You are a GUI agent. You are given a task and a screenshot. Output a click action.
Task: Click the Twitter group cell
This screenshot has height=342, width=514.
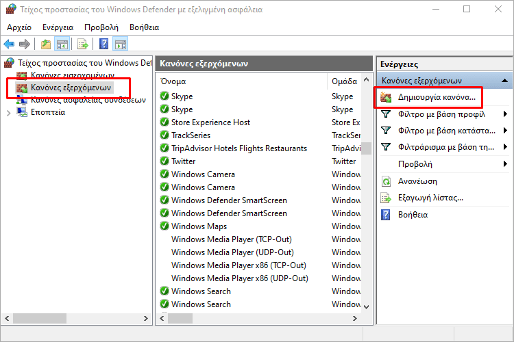(343, 161)
